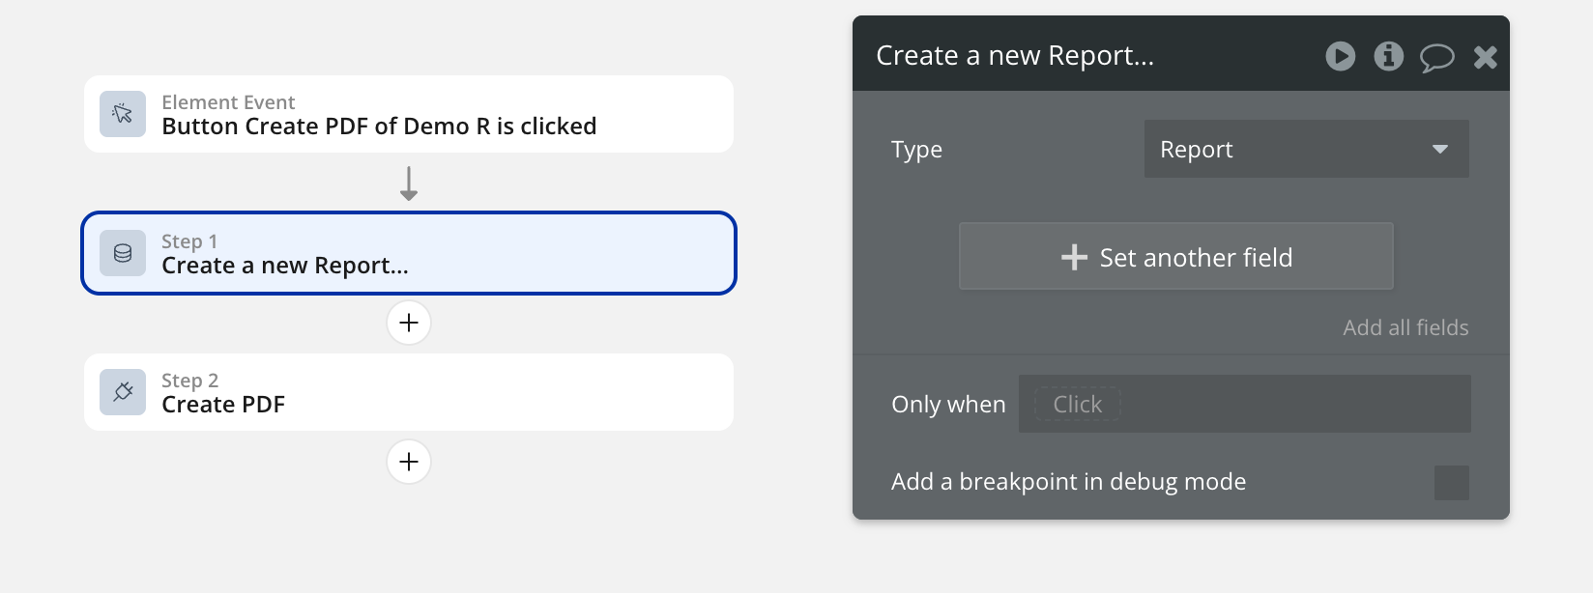
Task: Enable the debug mode breakpoint checkbox
Action: (x=1451, y=483)
